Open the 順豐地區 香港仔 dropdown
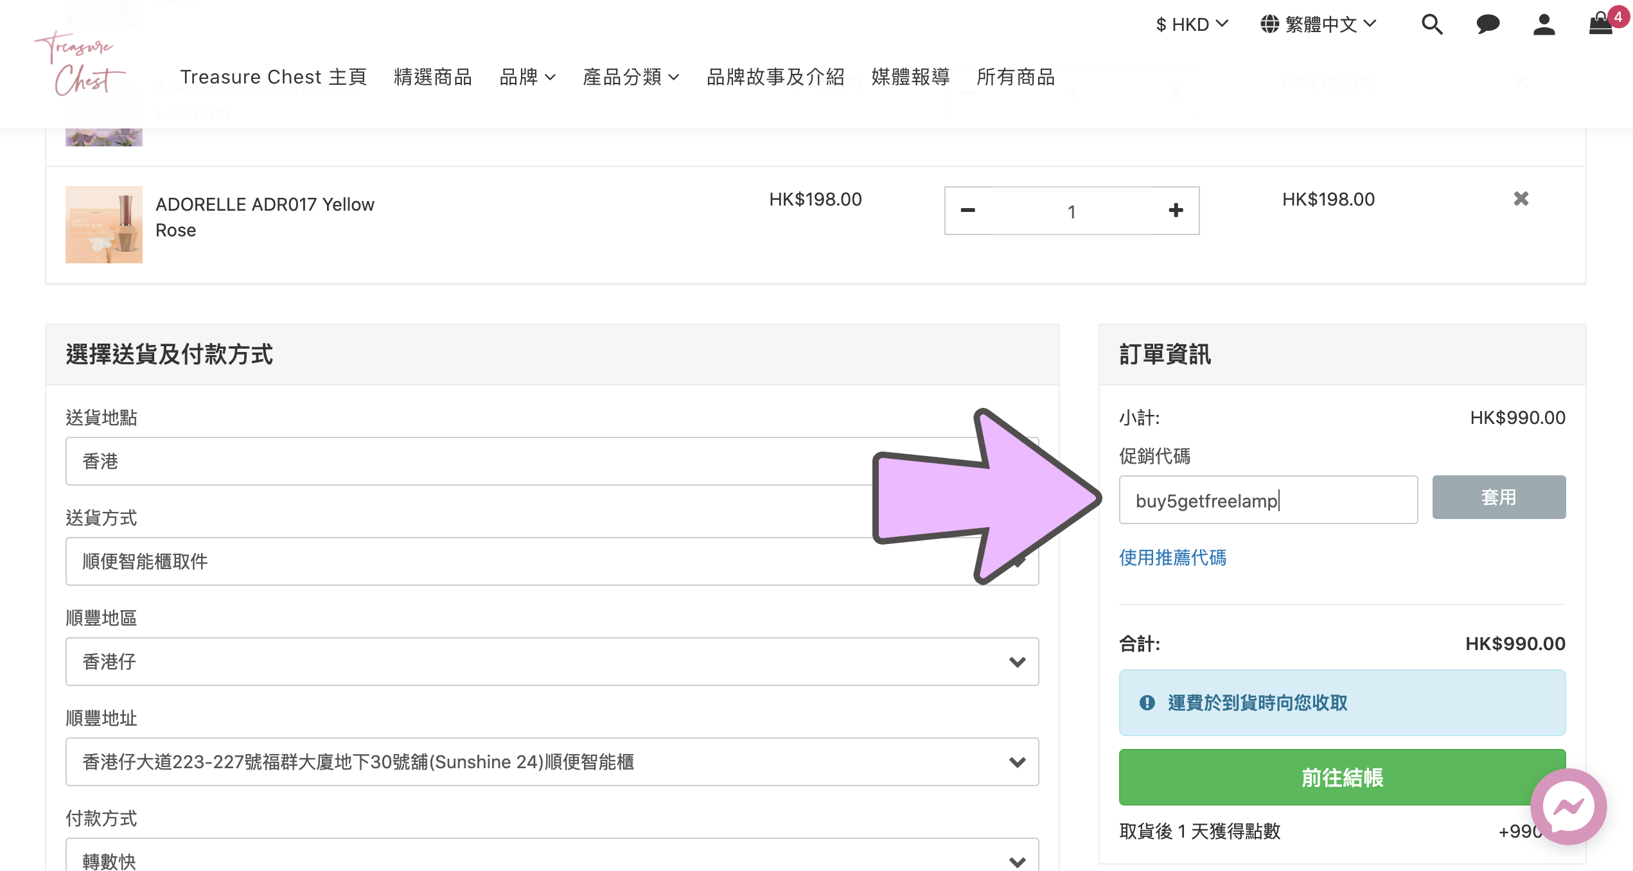Screen dimensions: 1633x871 [x=552, y=662]
